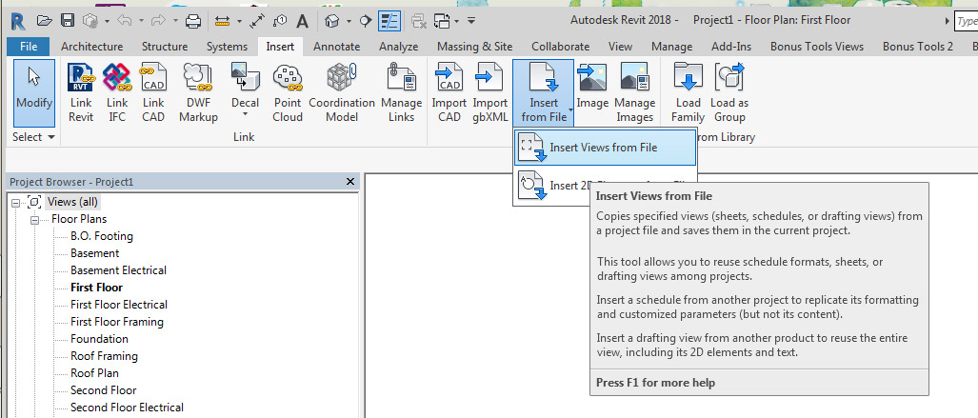Switch to the Add-Ins tab
Screen dimensions: 978x418
pos(731,46)
